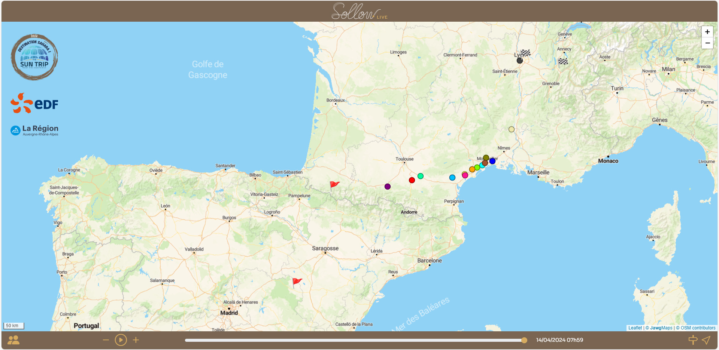Click the red rider marker south of Toulouse

pos(412,180)
